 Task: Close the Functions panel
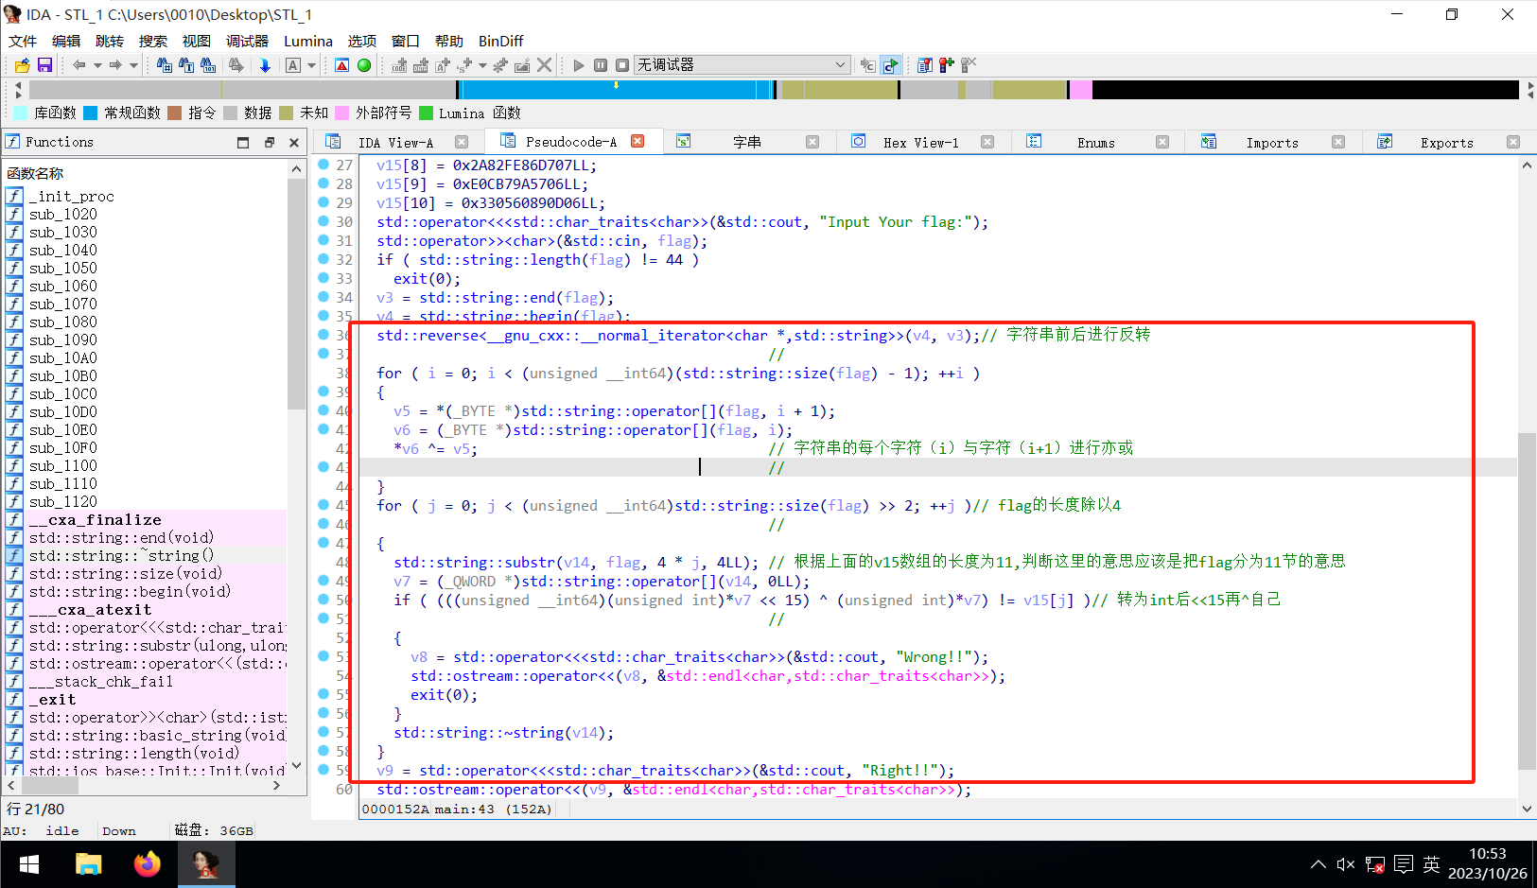[294, 143]
